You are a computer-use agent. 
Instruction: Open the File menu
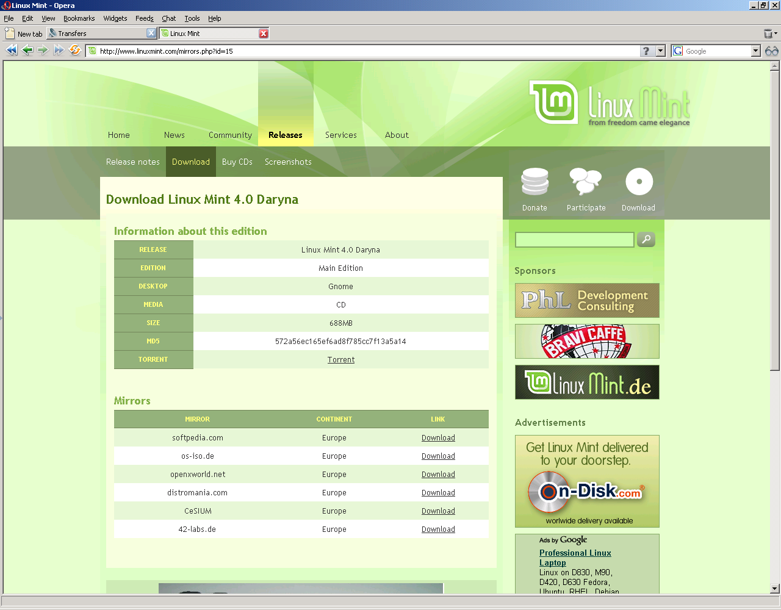point(9,18)
